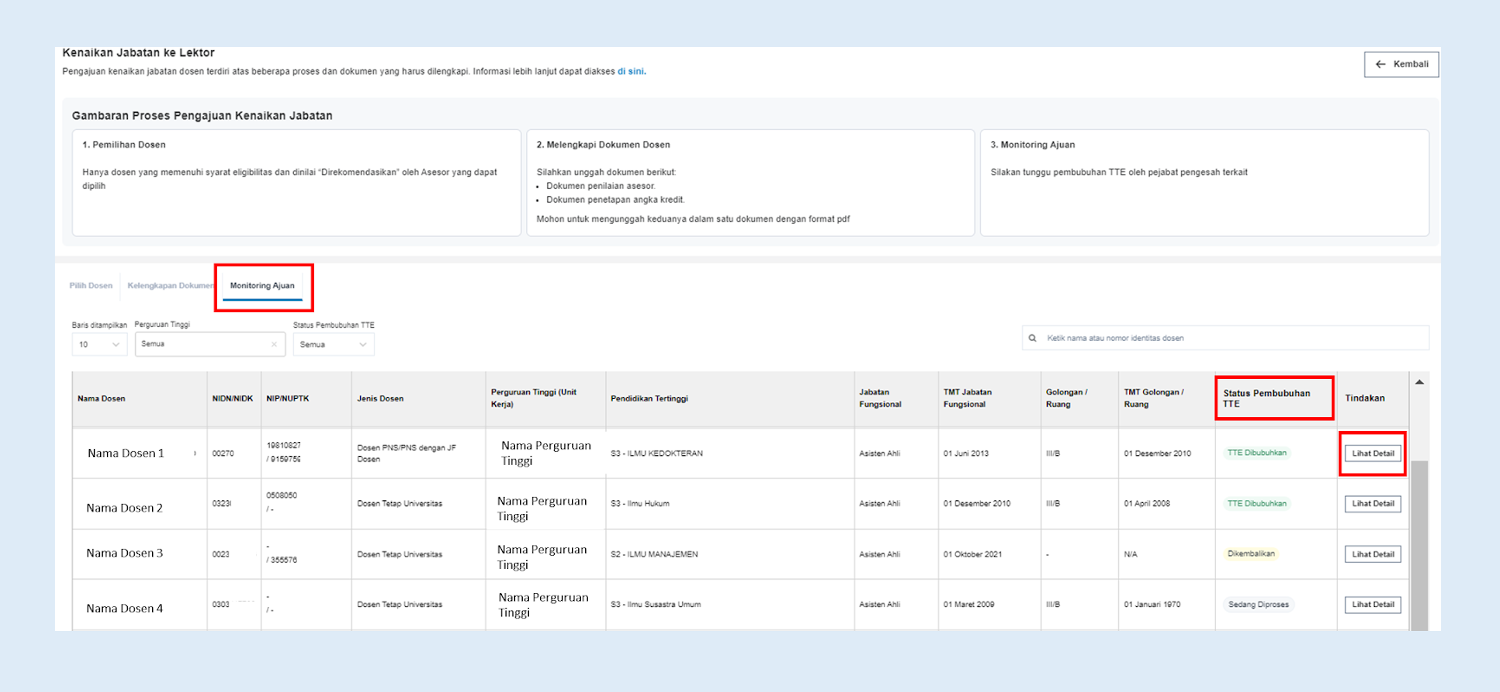Click the Kembali back button
The width and height of the screenshot is (1500, 692).
(1401, 64)
